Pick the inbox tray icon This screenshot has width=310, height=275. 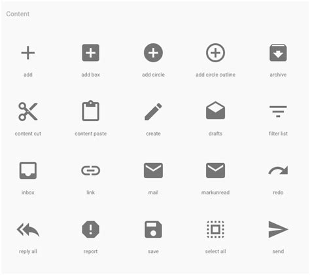pyautogui.click(x=28, y=170)
